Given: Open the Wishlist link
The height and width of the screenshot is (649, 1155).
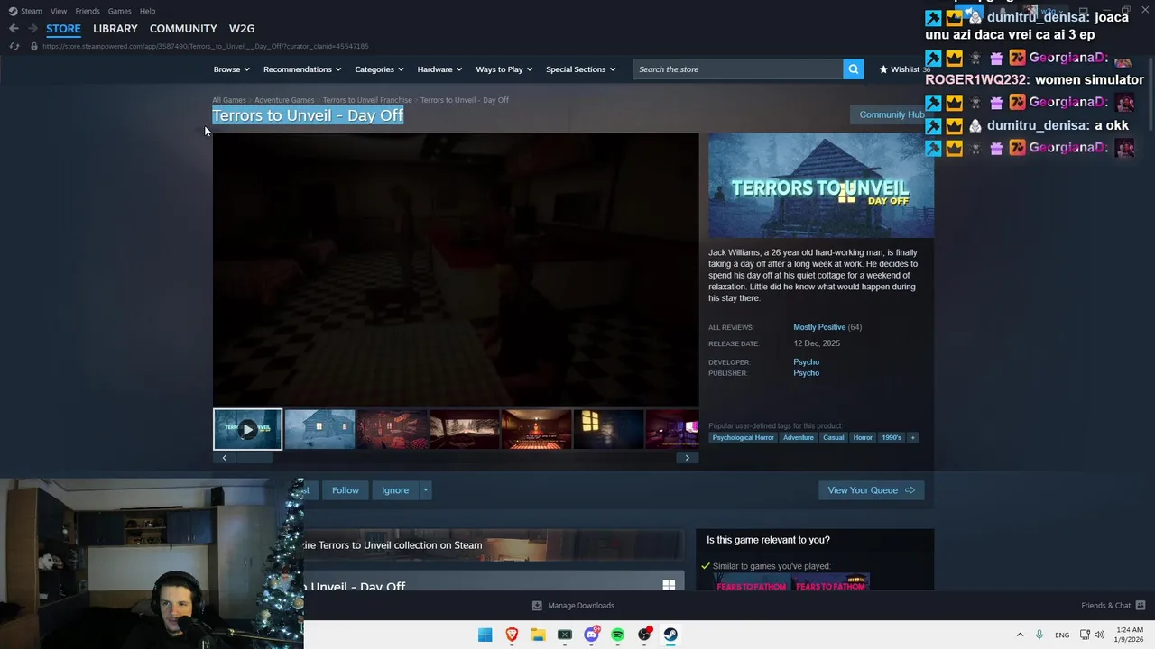Looking at the screenshot, I should pos(904,69).
